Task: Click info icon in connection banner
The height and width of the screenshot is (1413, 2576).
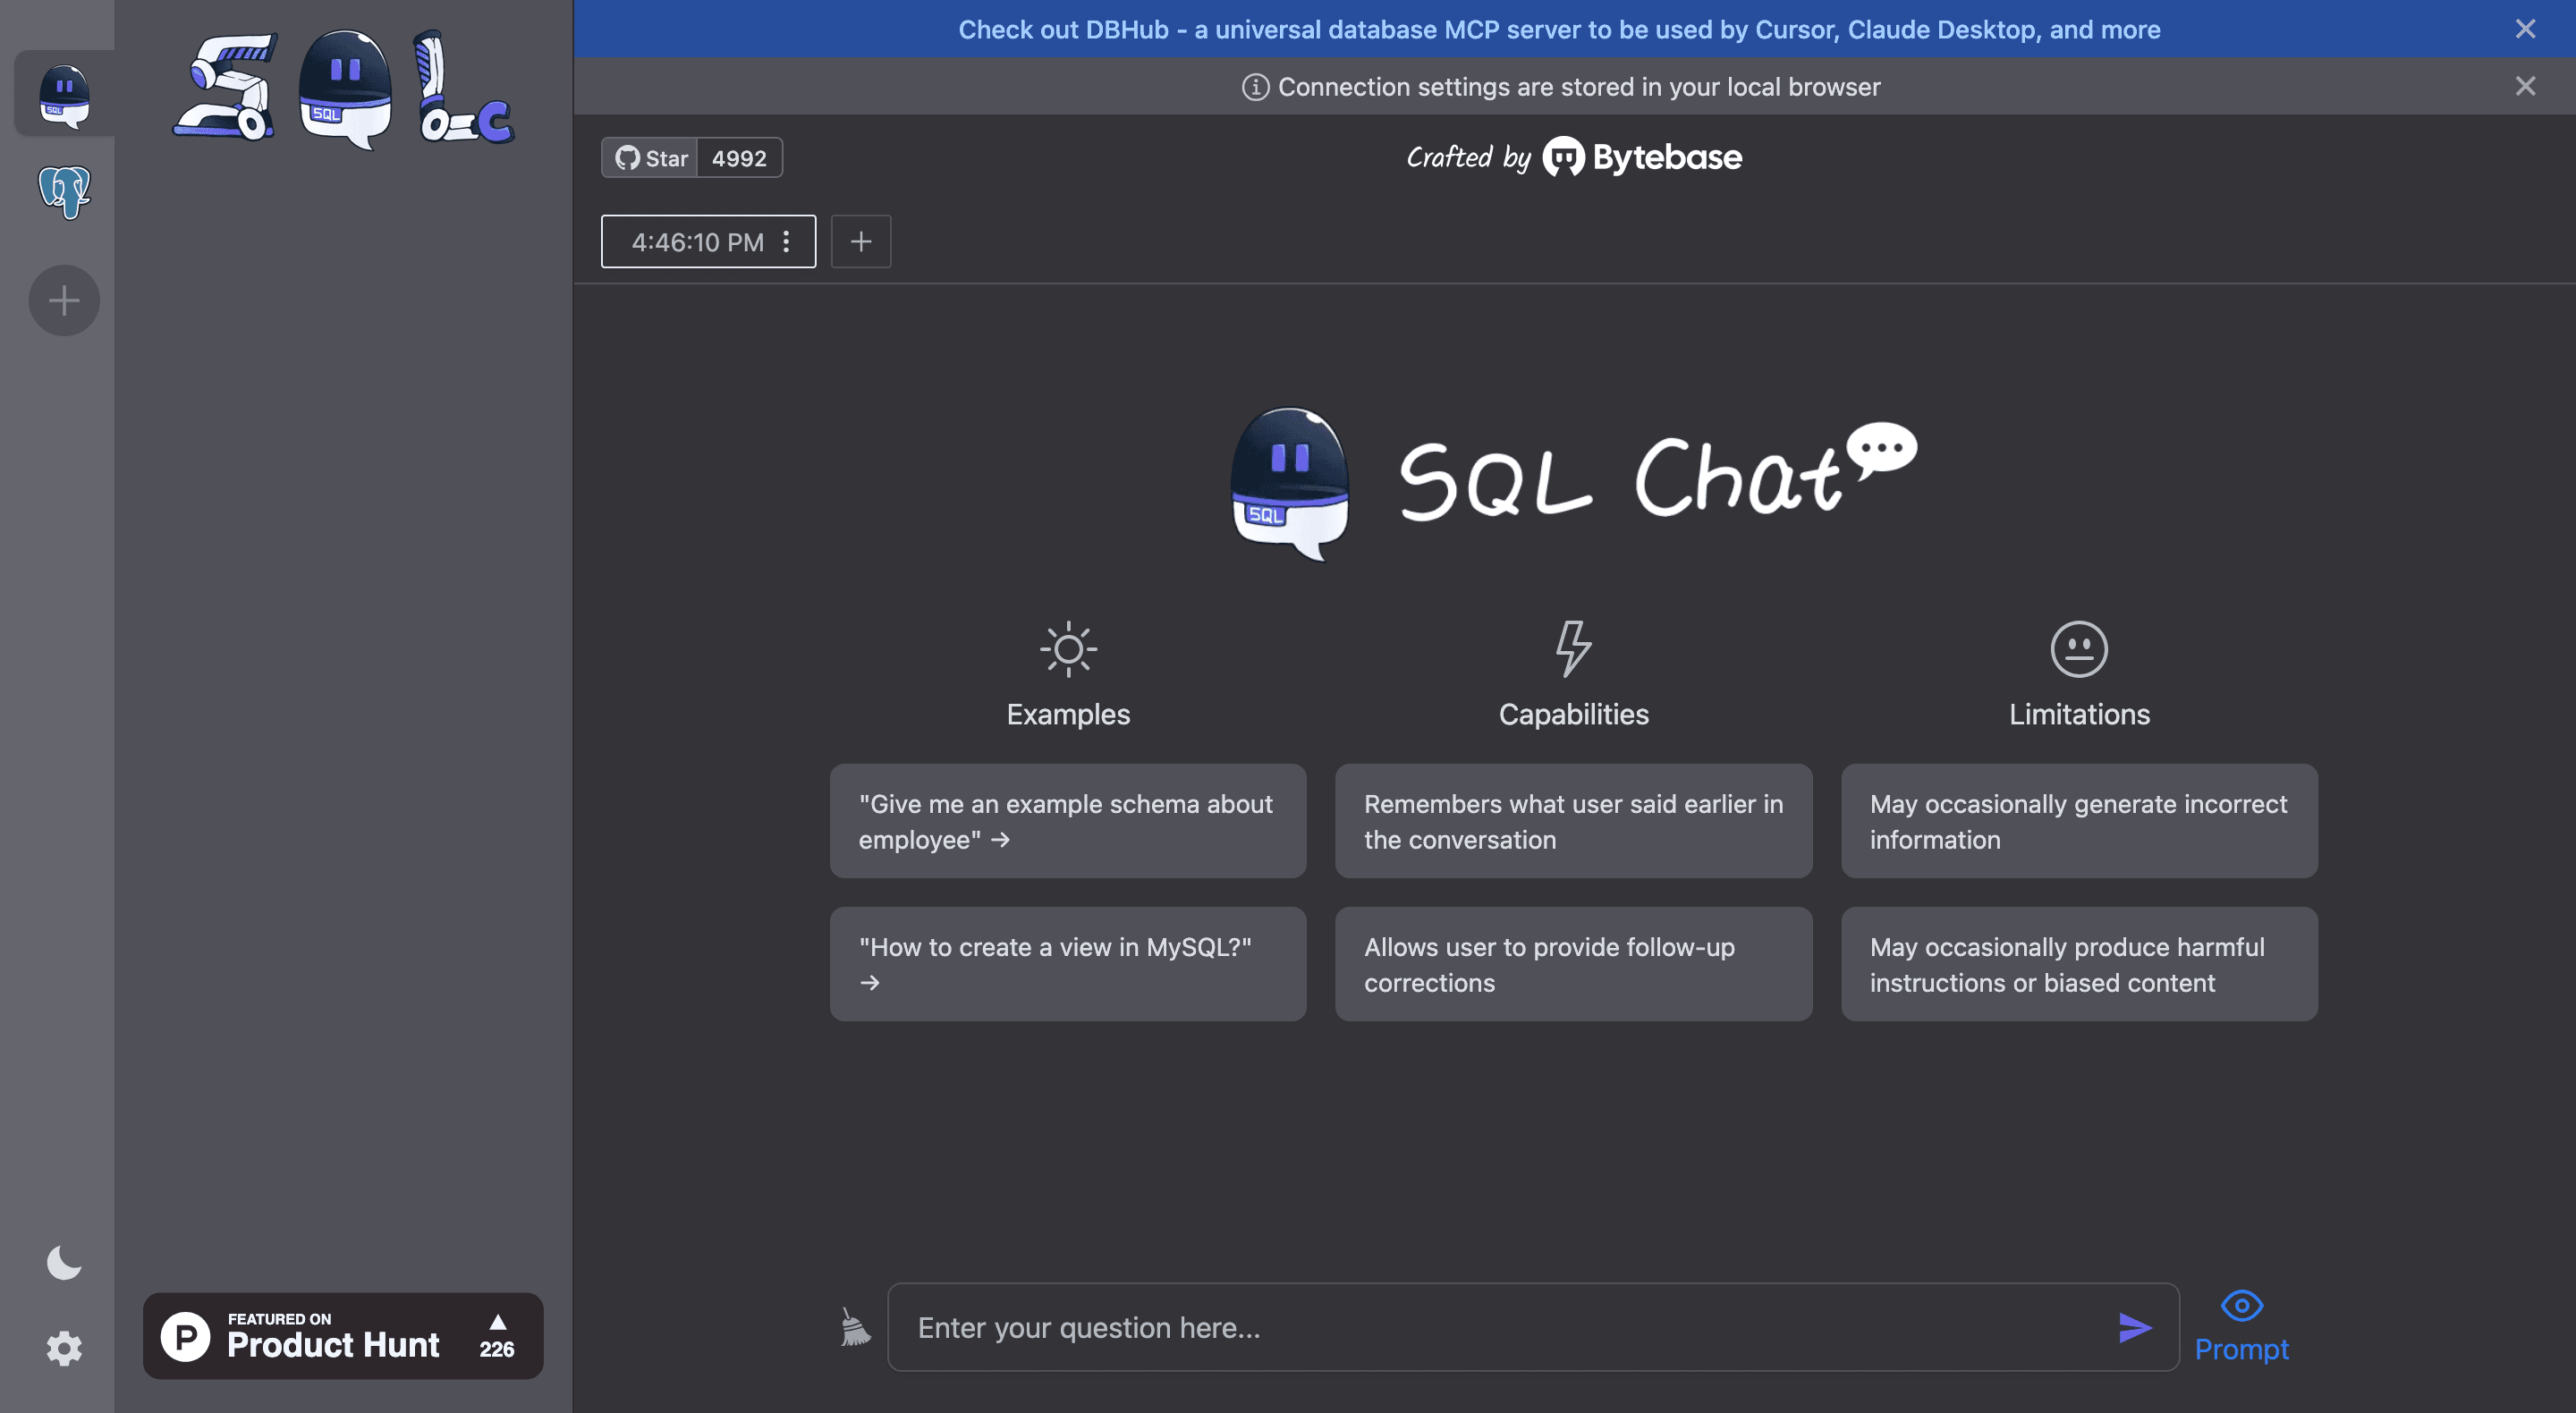Action: coord(1255,87)
